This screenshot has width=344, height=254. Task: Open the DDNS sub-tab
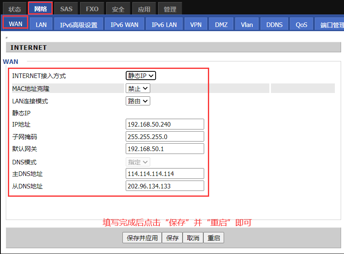coord(274,24)
